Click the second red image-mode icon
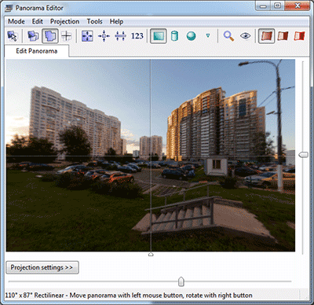The height and width of the screenshot is (305, 314). pos(283,36)
